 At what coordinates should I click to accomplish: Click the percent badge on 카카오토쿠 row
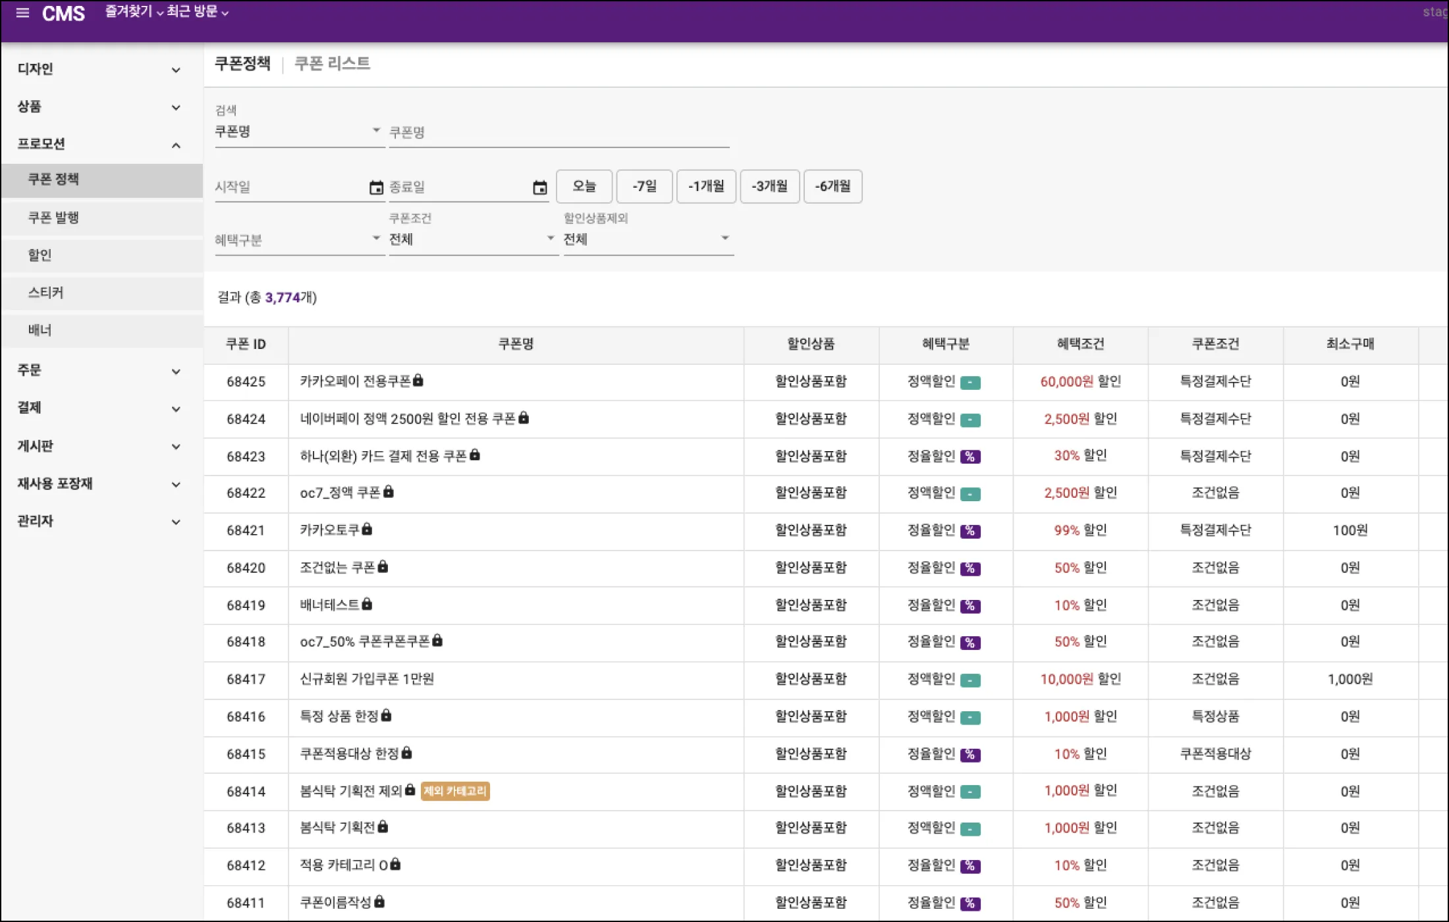click(x=971, y=531)
